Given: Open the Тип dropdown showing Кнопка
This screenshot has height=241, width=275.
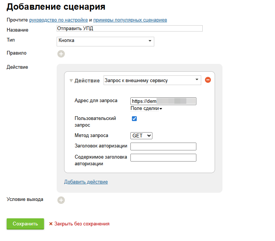Looking at the screenshot, I should tap(105, 41).
